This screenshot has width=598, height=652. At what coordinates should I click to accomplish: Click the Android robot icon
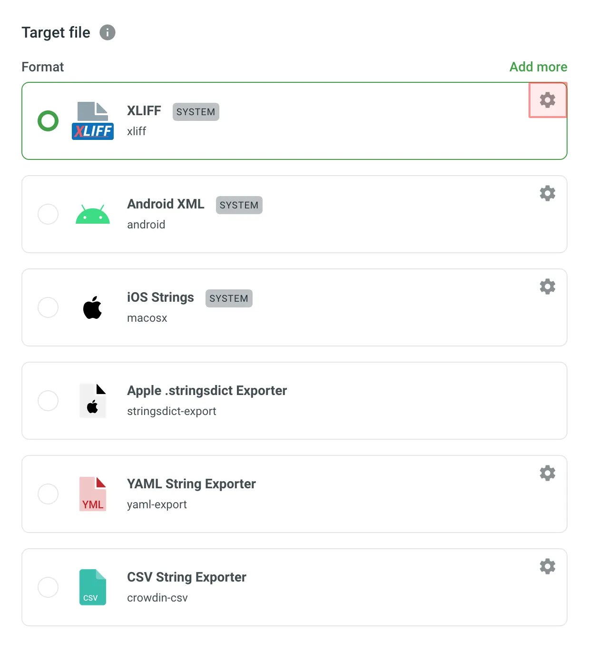point(93,214)
